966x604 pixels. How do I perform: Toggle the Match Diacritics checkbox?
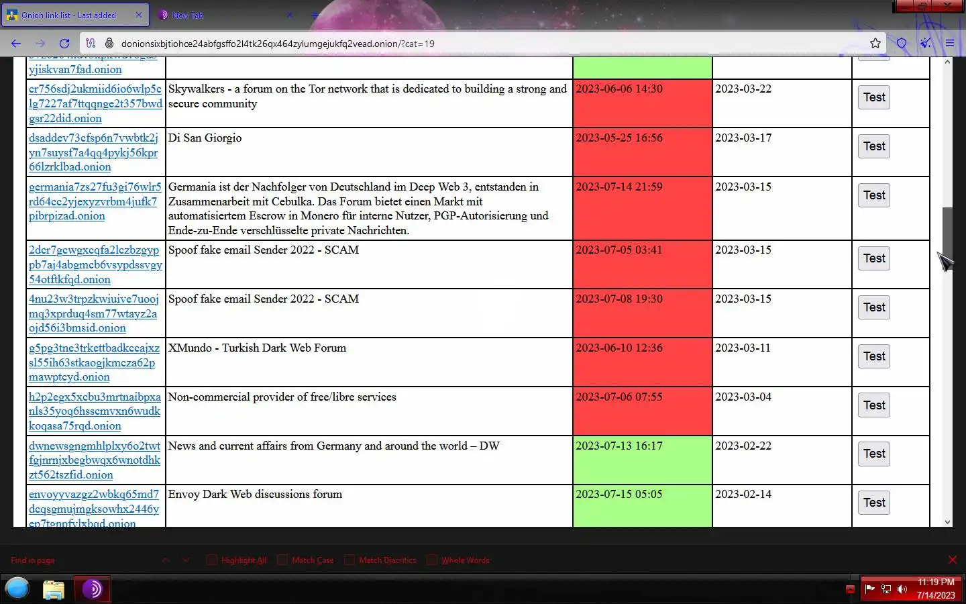click(350, 560)
